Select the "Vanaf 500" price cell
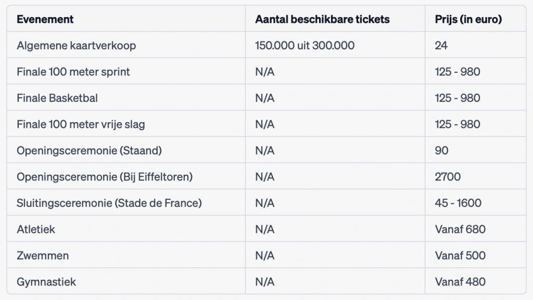This screenshot has width=533, height=300. pos(460,256)
